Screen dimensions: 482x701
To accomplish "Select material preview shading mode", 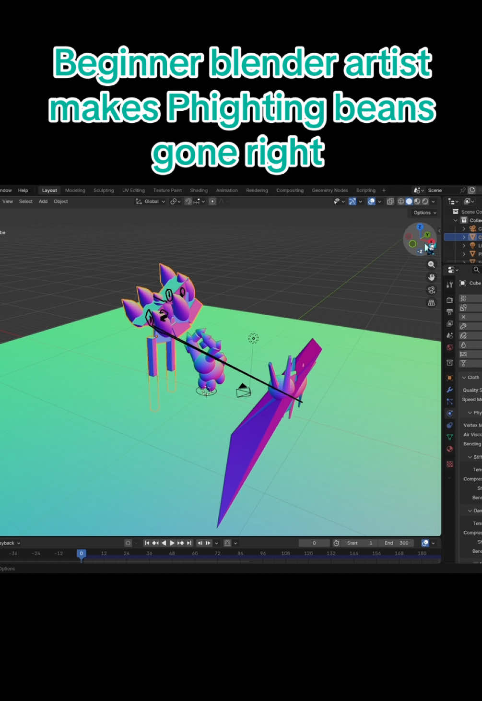I will click(417, 202).
